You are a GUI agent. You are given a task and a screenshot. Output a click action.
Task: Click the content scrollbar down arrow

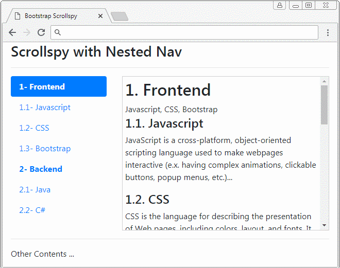click(x=324, y=225)
